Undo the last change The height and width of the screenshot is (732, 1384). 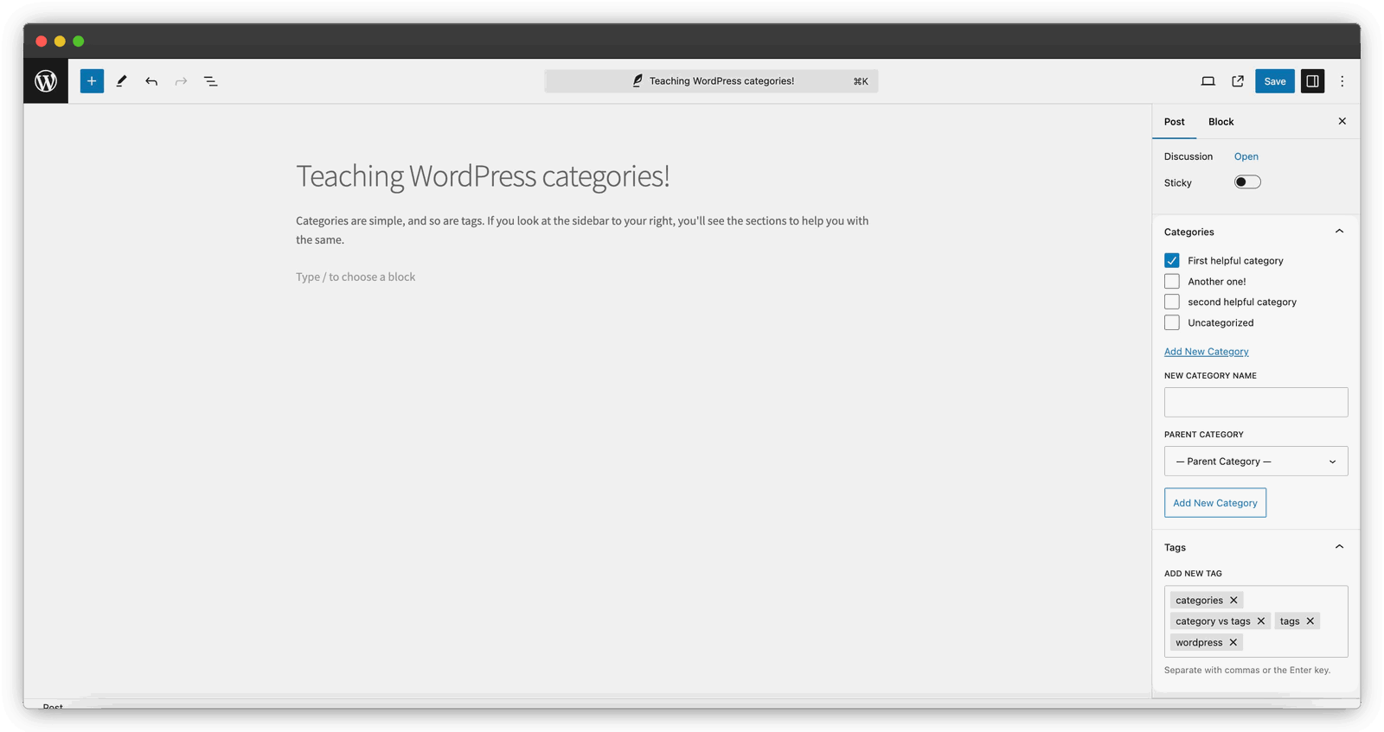click(151, 81)
